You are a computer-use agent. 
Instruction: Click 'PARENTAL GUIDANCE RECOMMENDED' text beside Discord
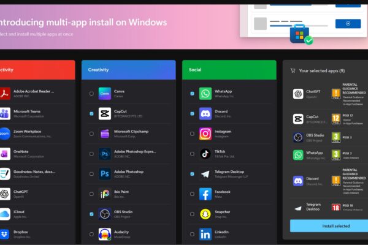click(354, 174)
